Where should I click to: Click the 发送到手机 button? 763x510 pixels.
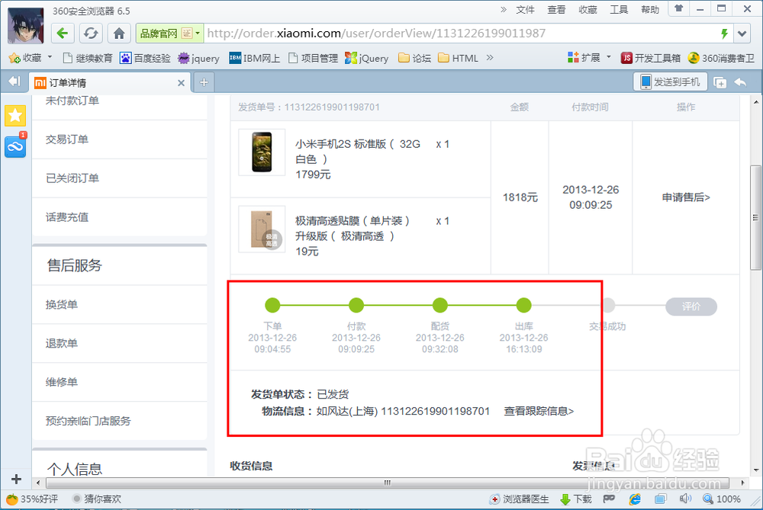pos(670,82)
